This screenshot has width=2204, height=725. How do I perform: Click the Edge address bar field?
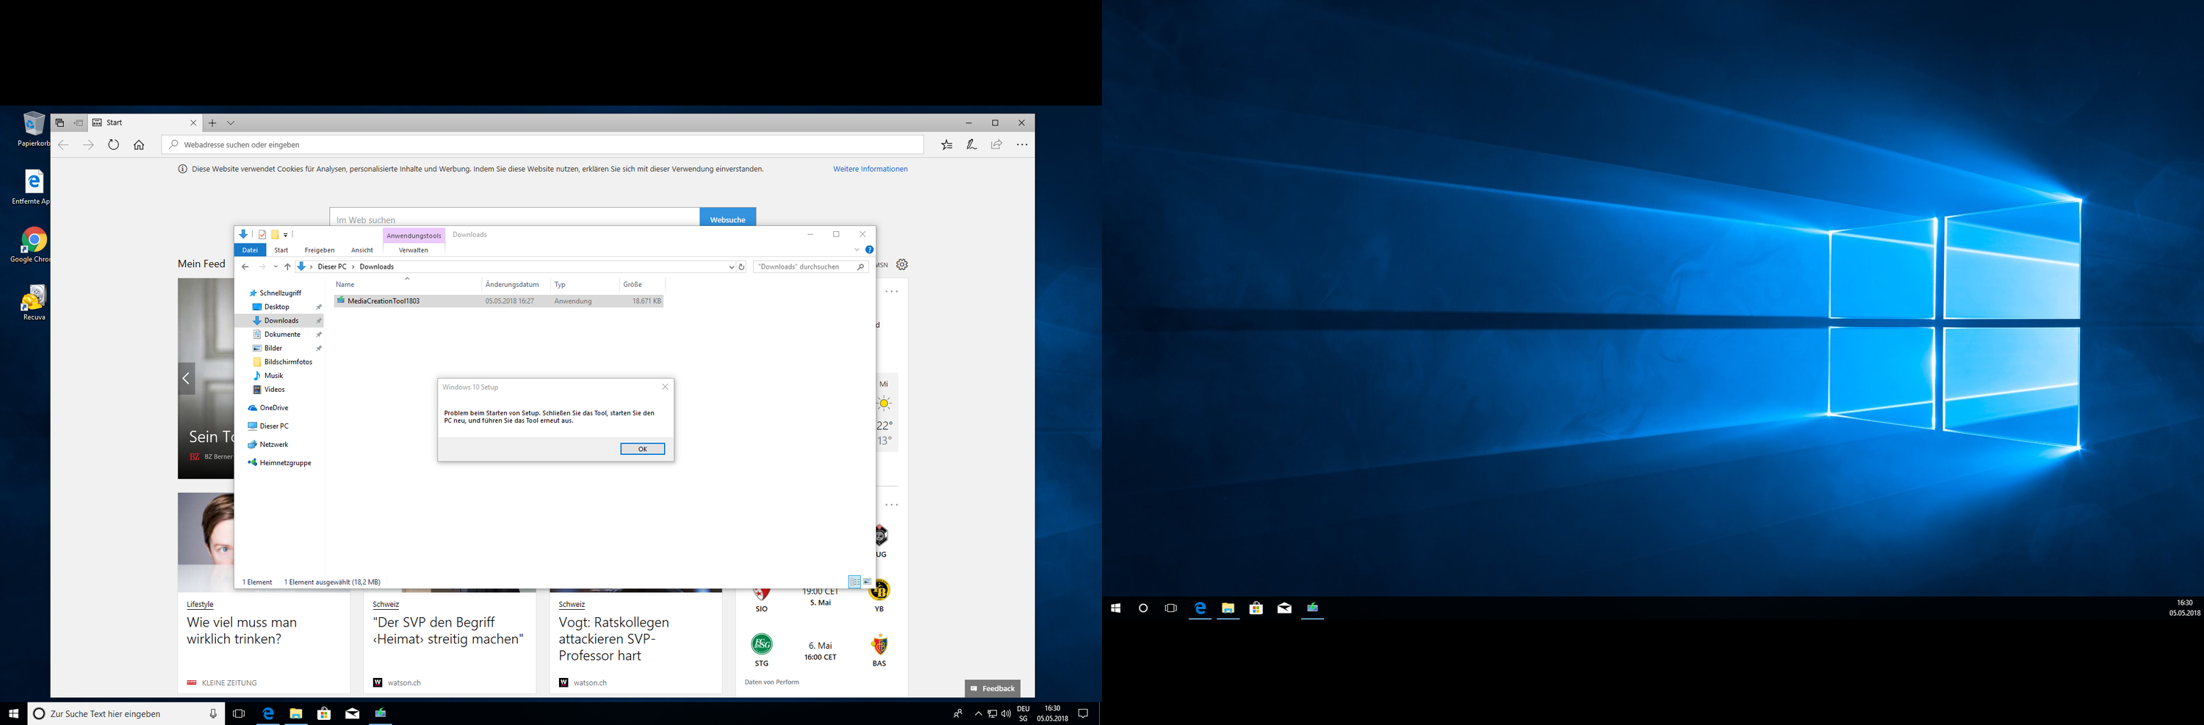542,145
